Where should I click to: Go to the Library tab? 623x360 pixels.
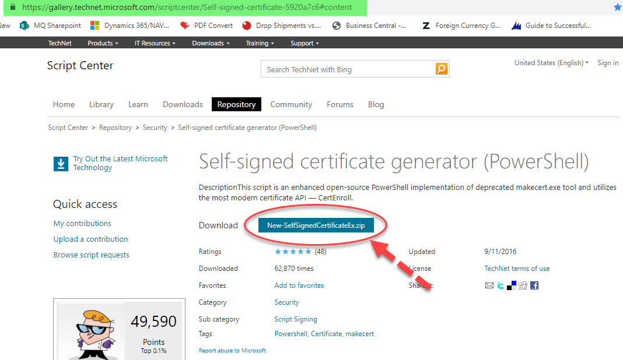point(101,104)
